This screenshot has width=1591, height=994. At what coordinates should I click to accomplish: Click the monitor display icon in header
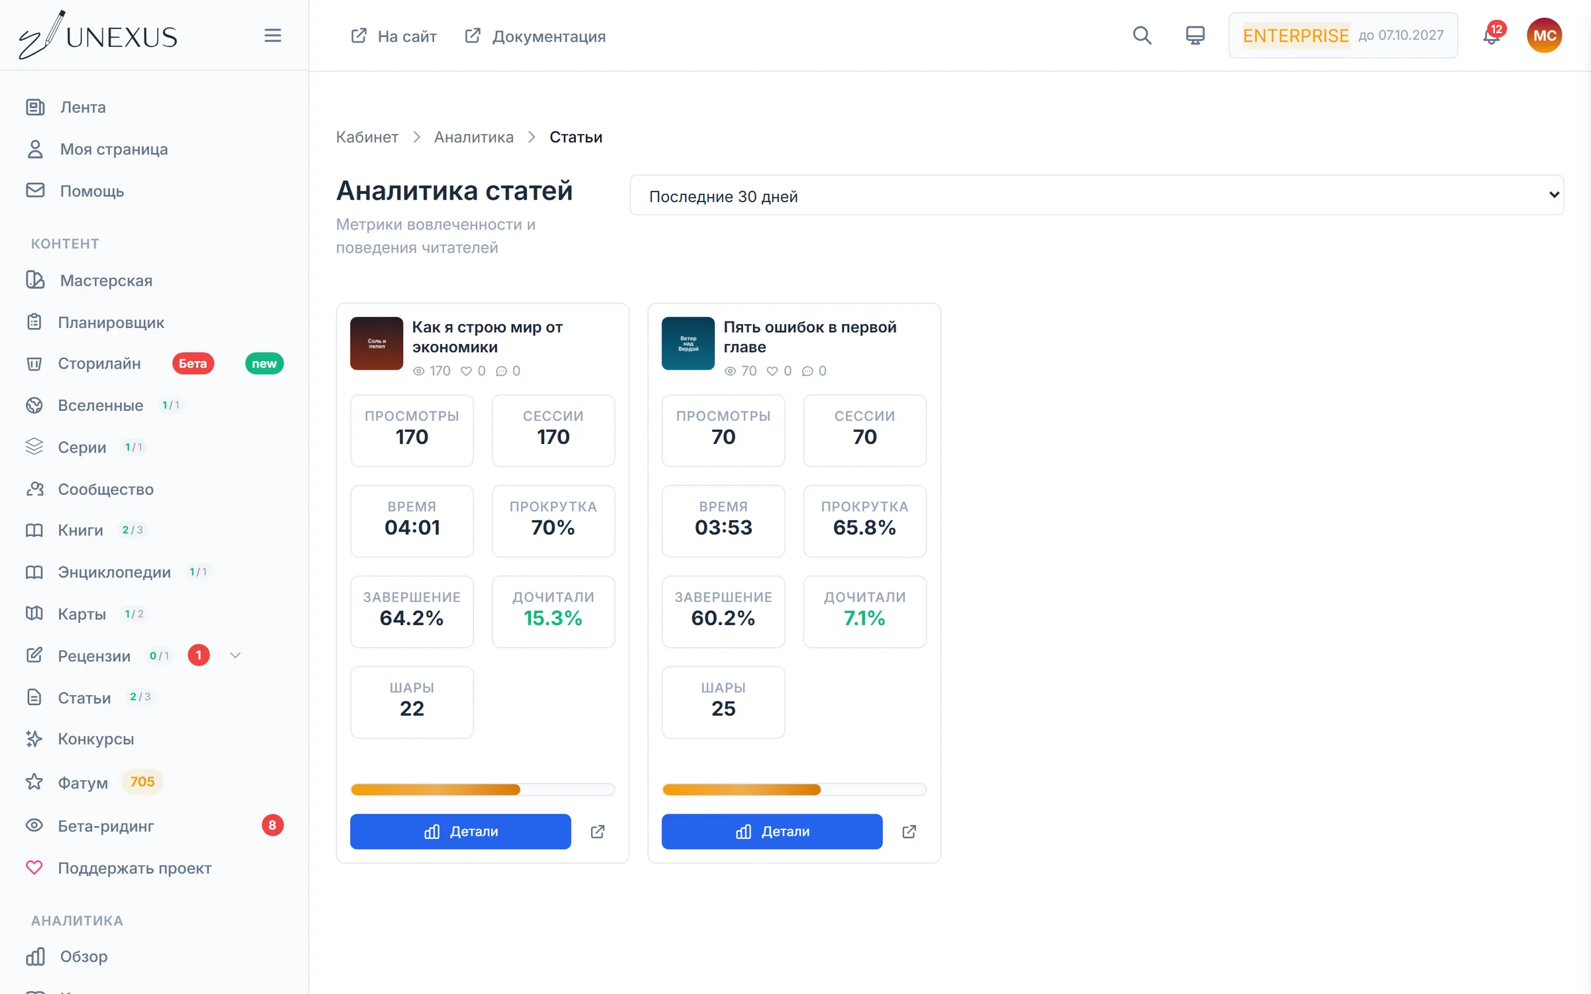coord(1195,36)
